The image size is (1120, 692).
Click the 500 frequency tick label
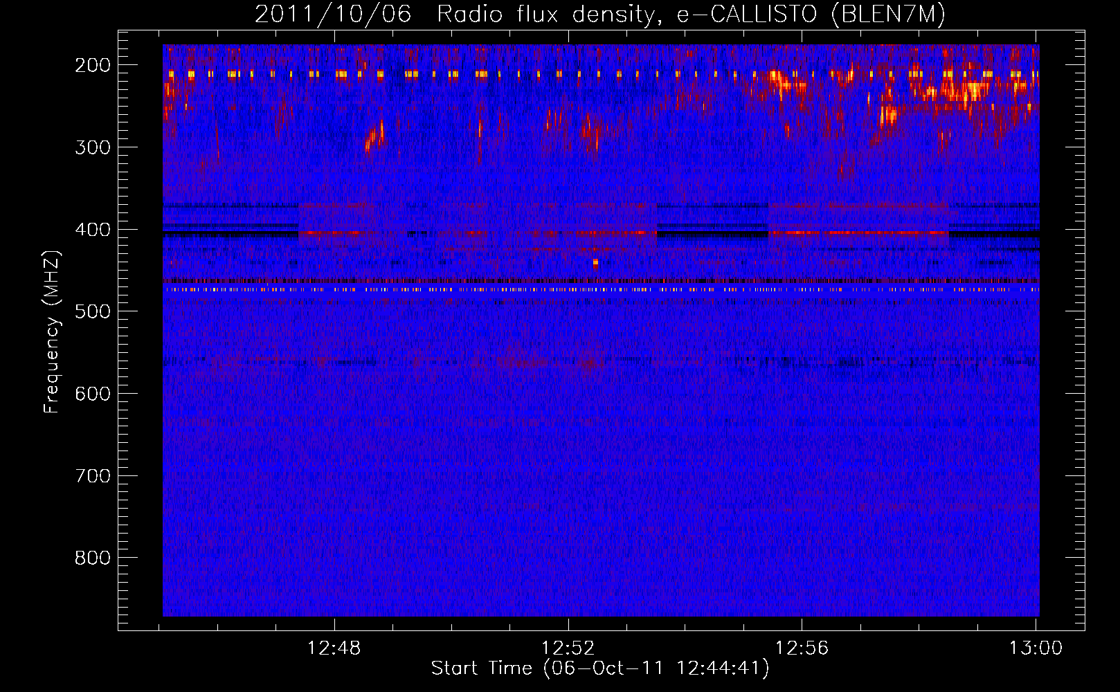pyautogui.click(x=93, y=311)
